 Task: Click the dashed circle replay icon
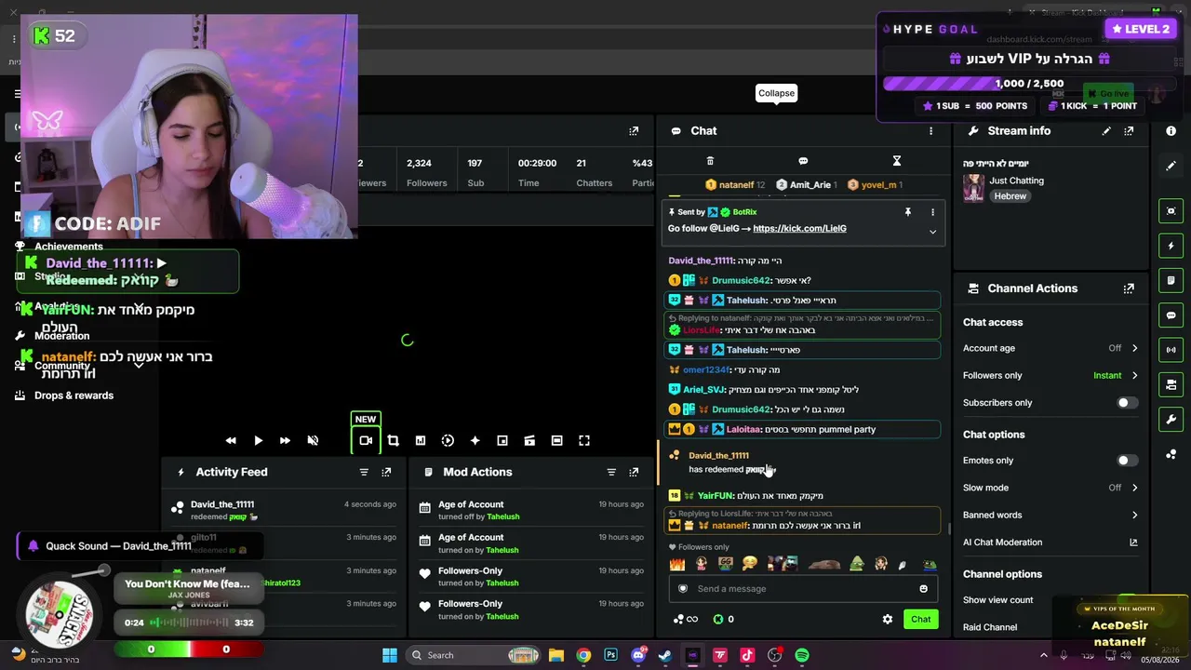tap(448, 440)
